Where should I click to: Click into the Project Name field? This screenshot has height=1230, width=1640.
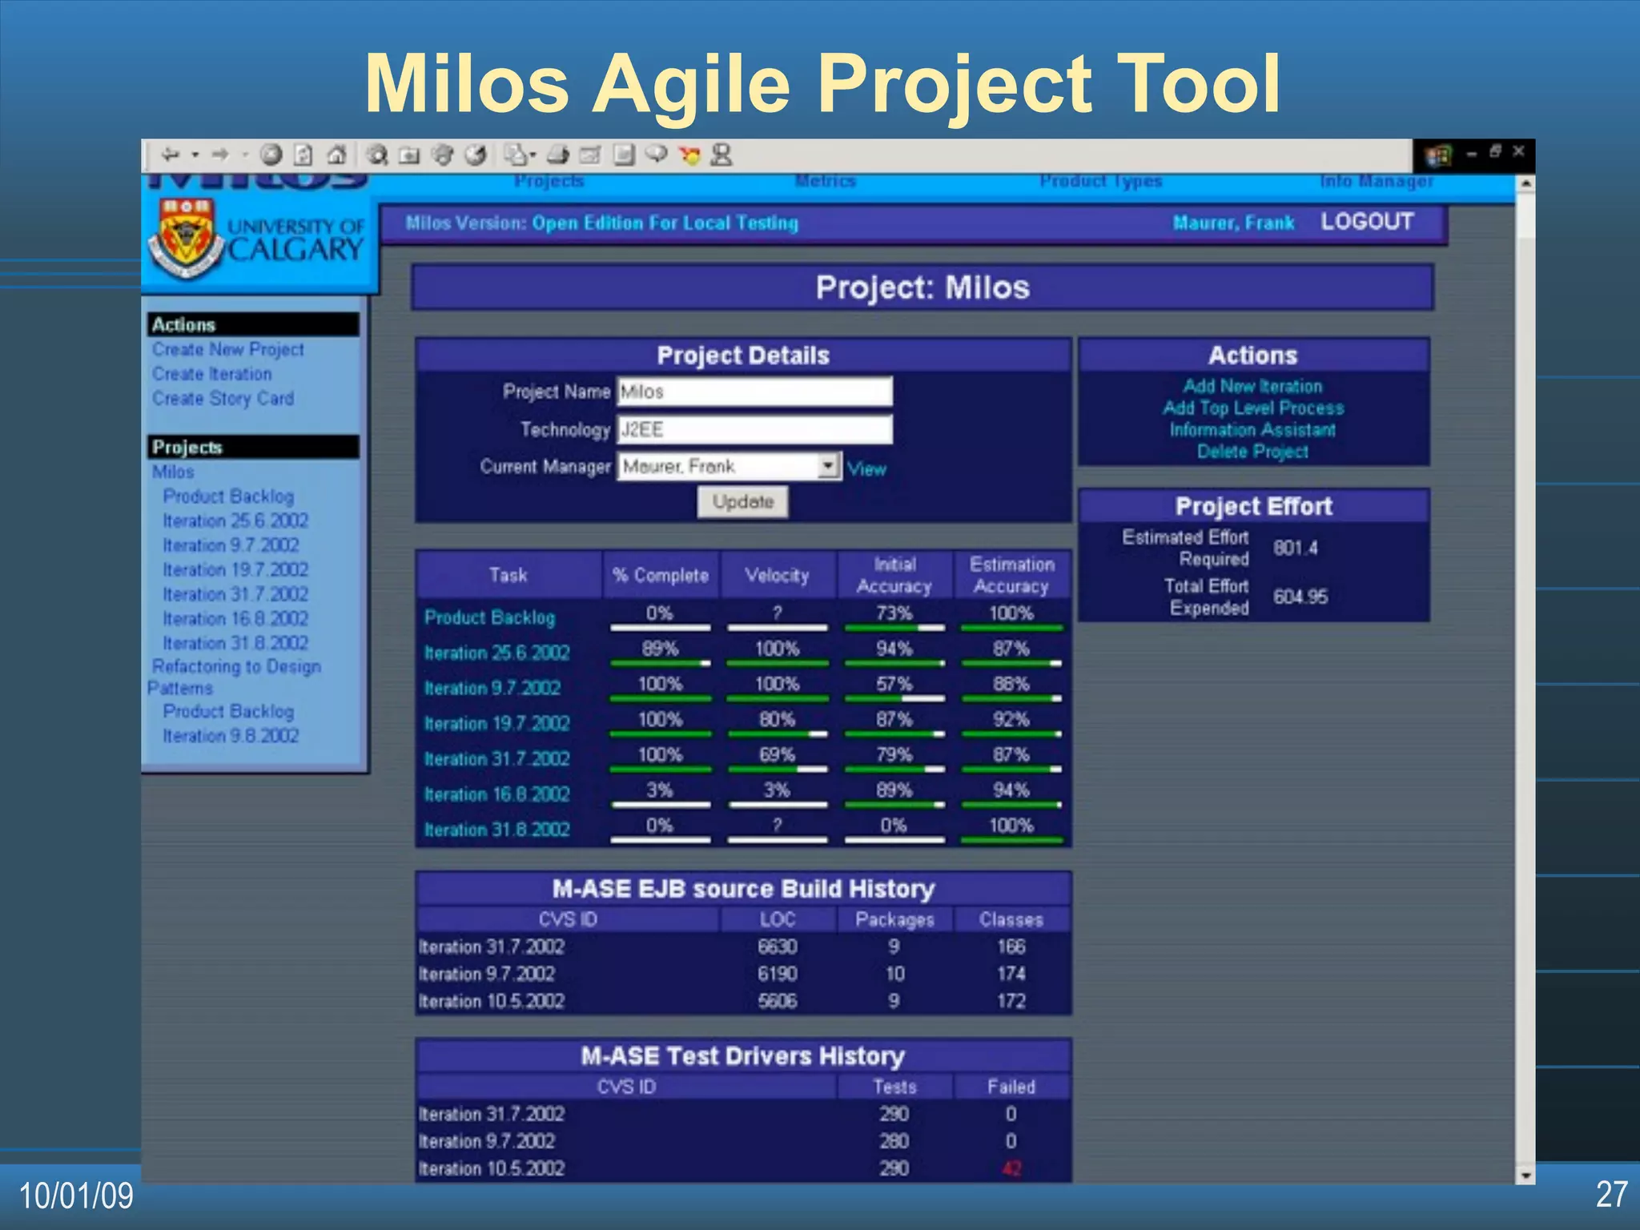click(754, 392)
